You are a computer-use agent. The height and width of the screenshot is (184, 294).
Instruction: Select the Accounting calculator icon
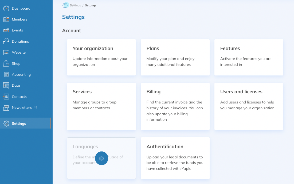pyautogui.click(x=6, y=74)
